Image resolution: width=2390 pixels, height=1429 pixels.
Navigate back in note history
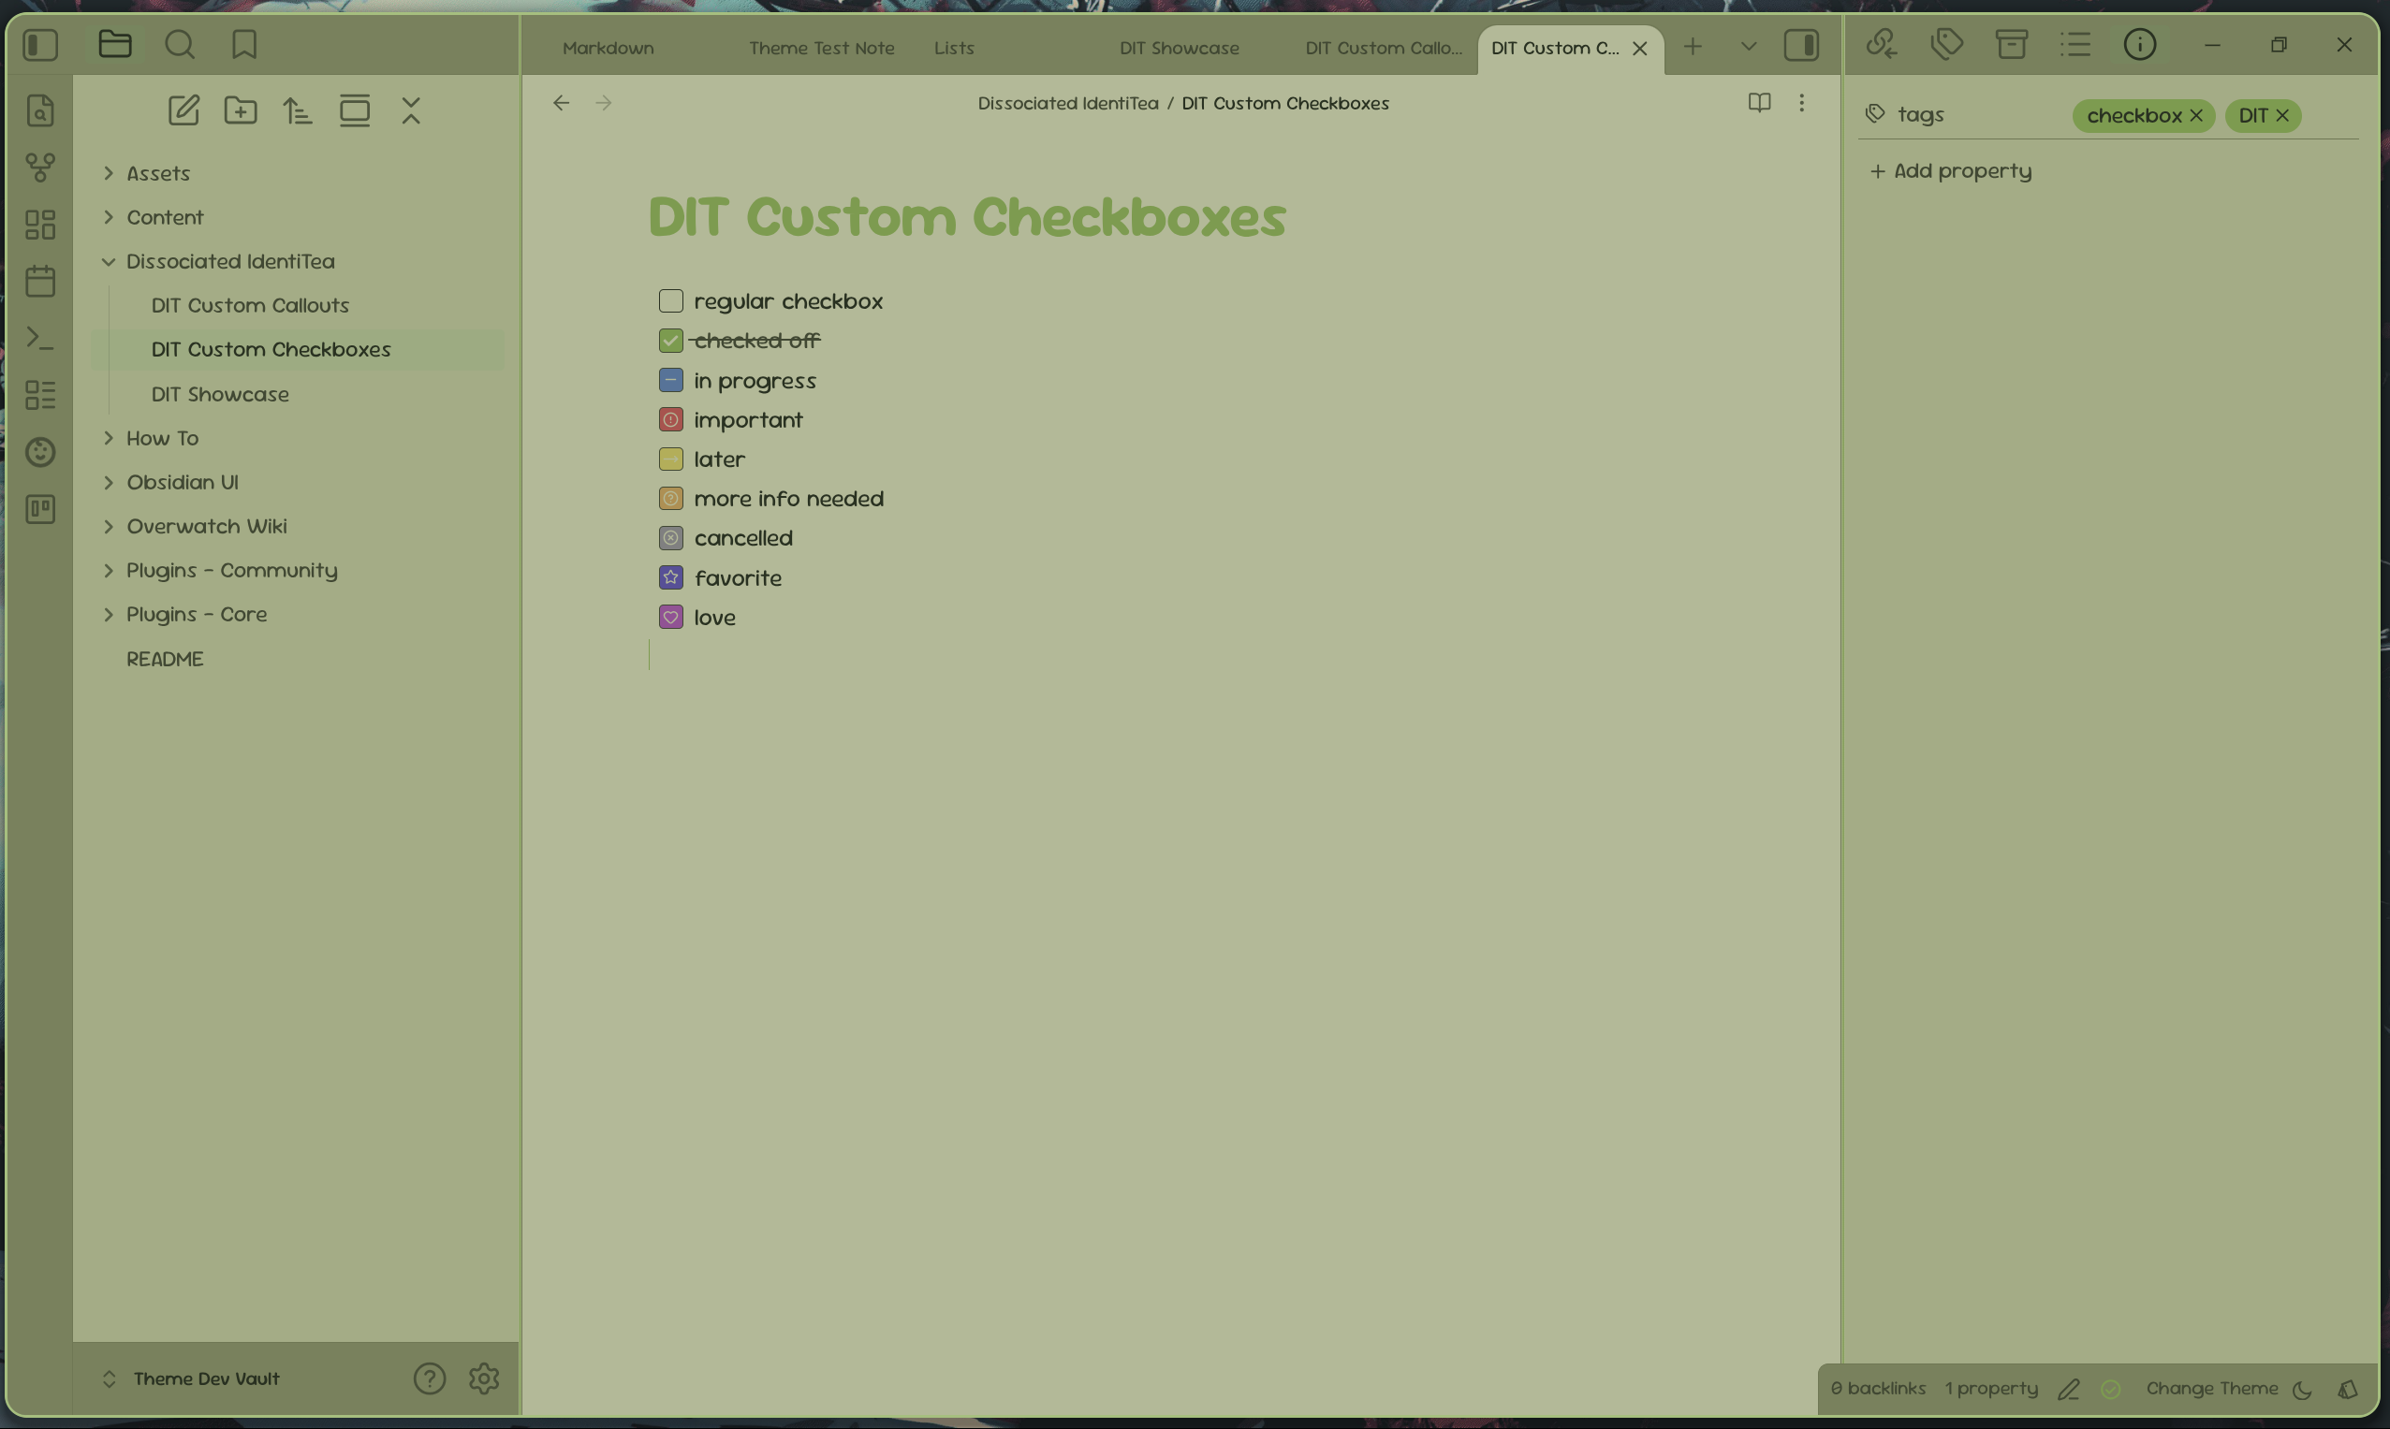click(x=562, y=103)
